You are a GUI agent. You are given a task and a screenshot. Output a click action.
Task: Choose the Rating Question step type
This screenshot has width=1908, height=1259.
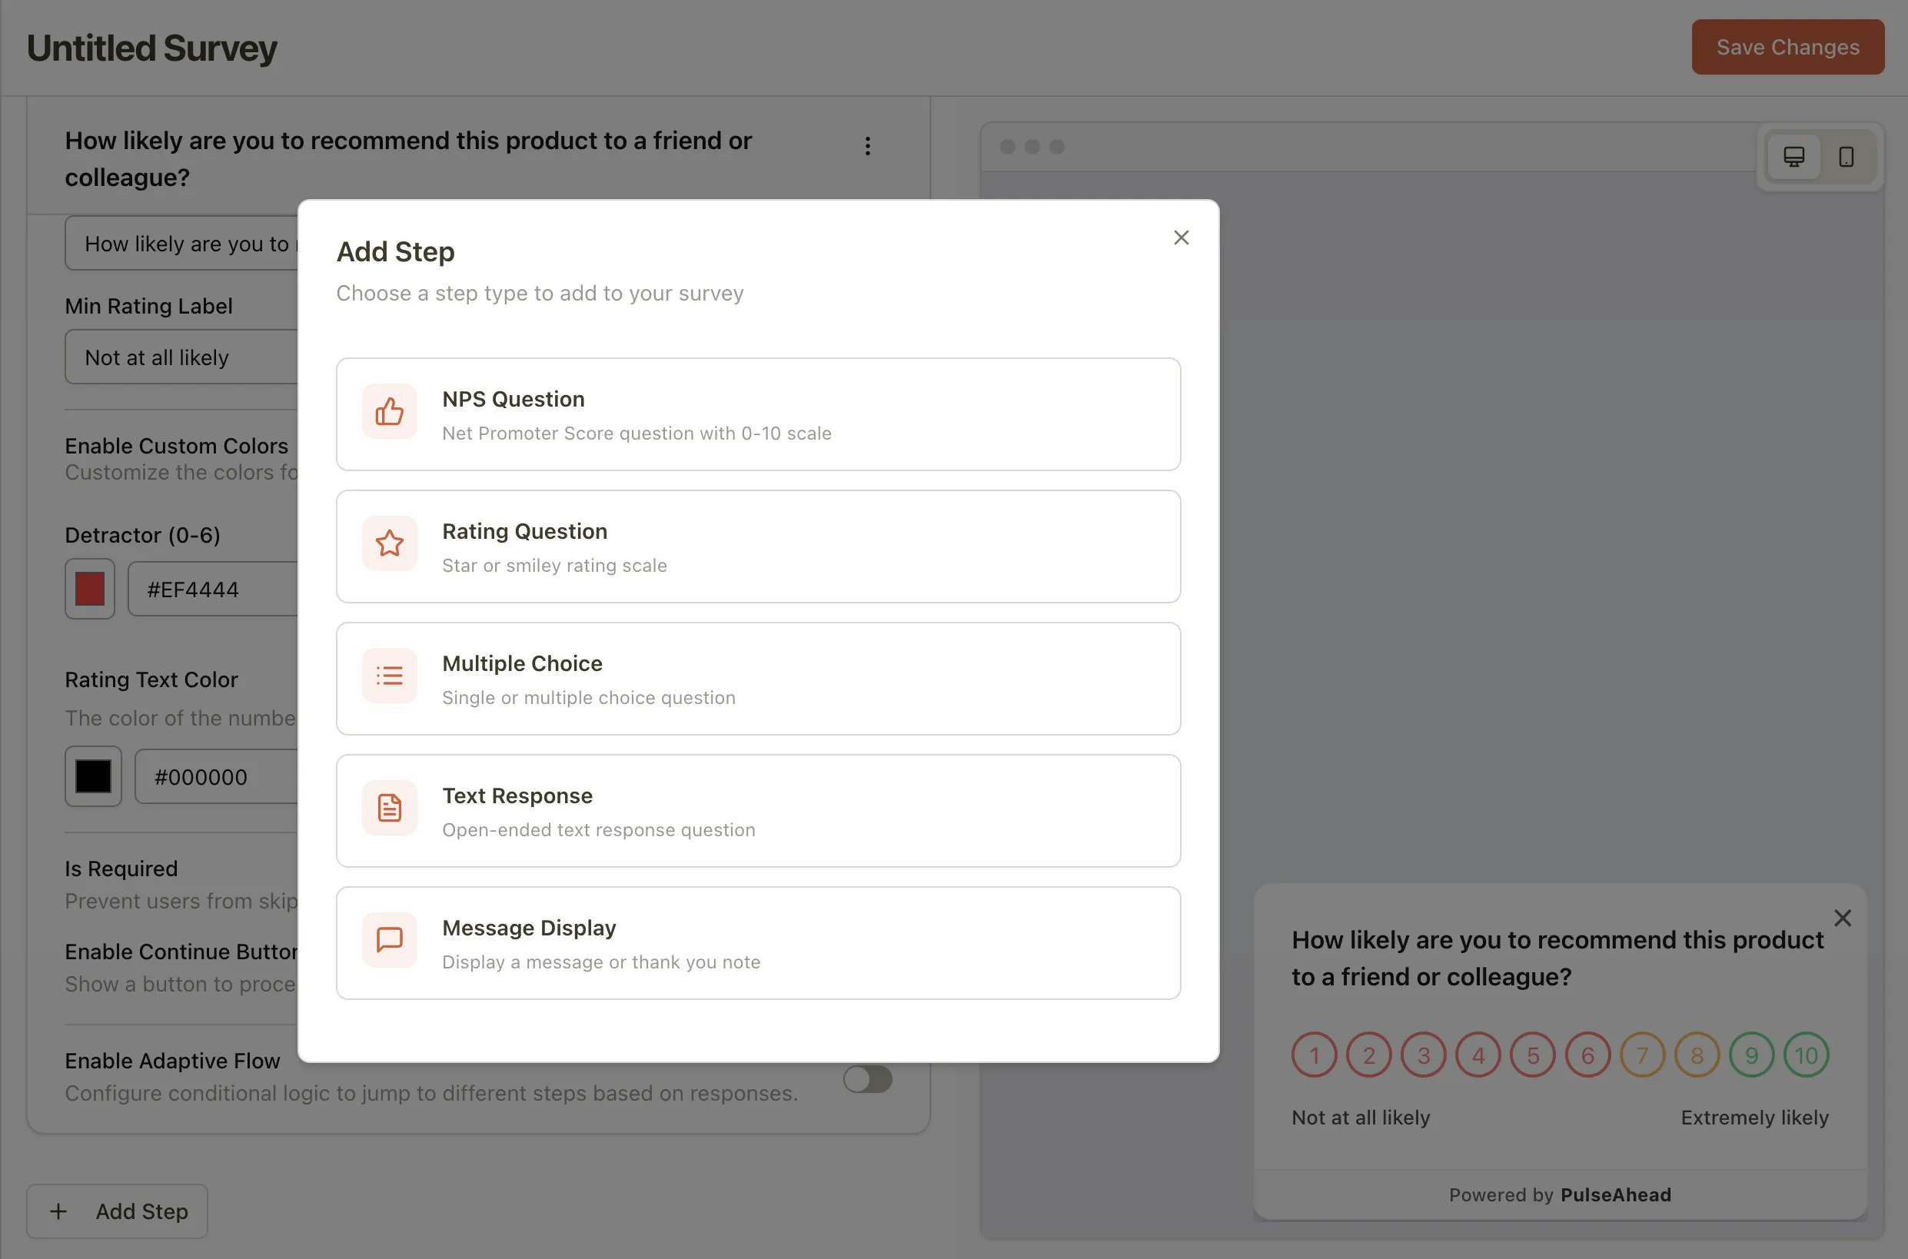coord(758,546)
